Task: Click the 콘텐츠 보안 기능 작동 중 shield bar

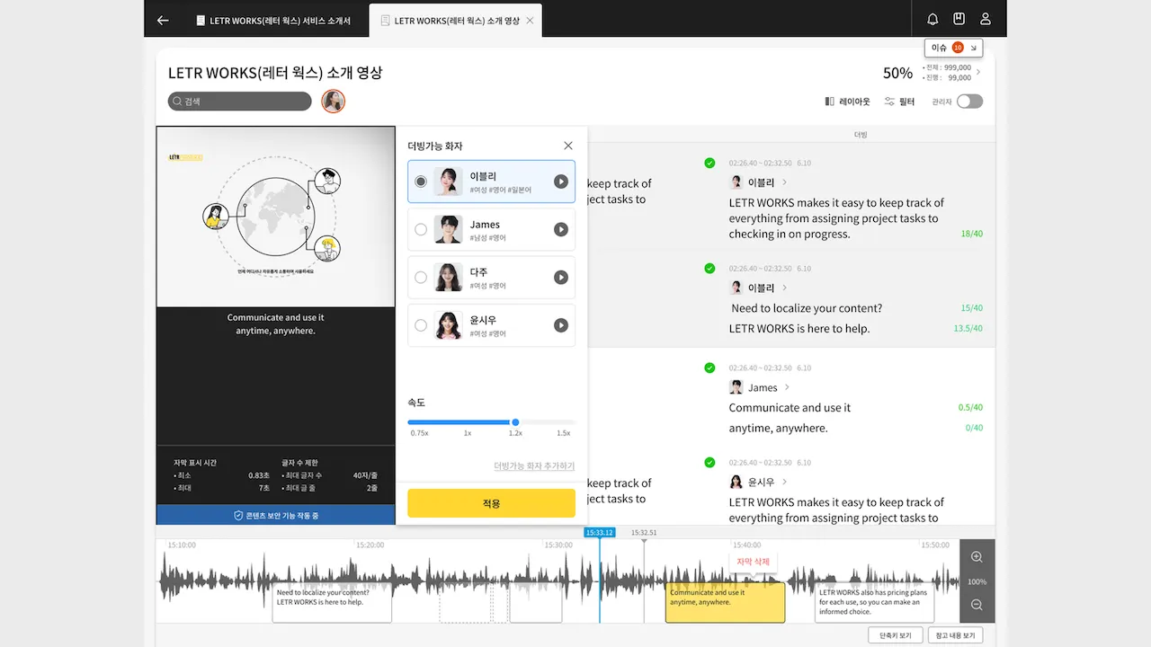Action: point(276,515)
